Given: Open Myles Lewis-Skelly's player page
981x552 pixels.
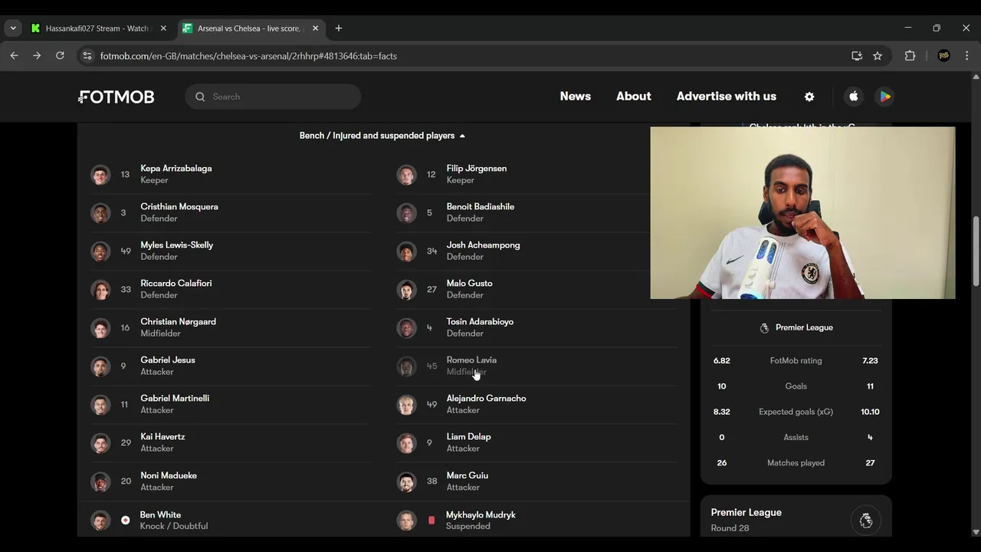Looking at the screenshot, I should pyautogui.click(x=230, y=251).
